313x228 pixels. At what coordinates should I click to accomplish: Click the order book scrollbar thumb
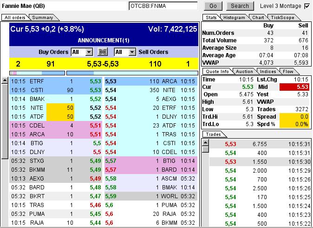pos(5,121)
